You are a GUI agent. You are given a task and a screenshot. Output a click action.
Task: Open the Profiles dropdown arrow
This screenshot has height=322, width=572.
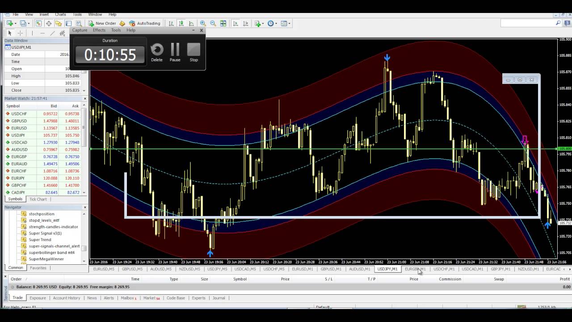(29, 23)
